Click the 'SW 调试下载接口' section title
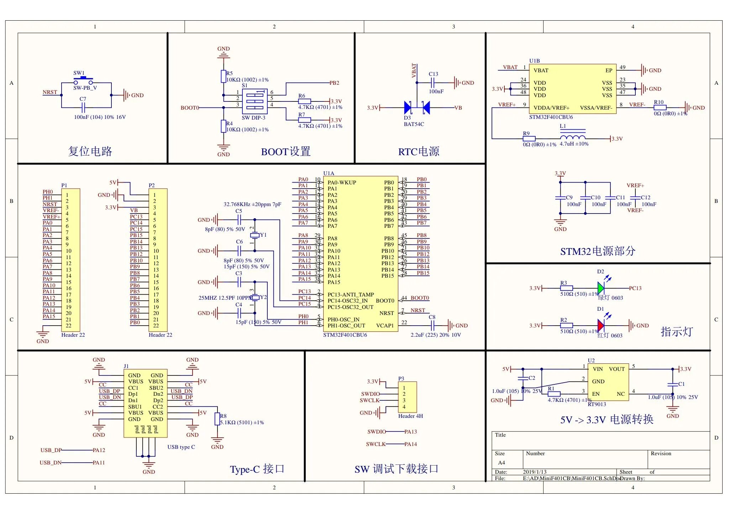 coord(396,469)
